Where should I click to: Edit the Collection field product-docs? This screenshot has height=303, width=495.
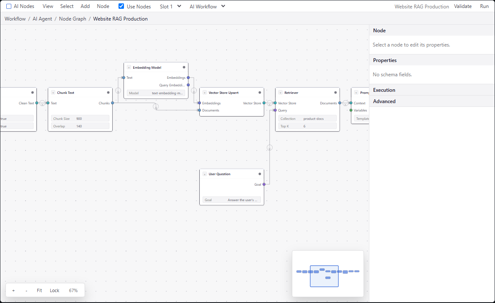click(307, 119)
